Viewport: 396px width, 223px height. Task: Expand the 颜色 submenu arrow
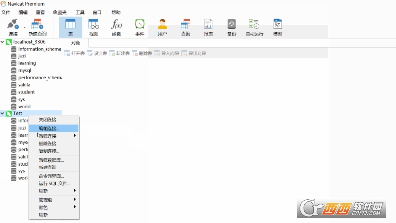coord(75,207)
